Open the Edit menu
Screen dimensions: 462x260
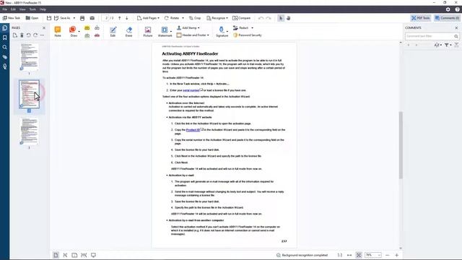click(13, 9)
